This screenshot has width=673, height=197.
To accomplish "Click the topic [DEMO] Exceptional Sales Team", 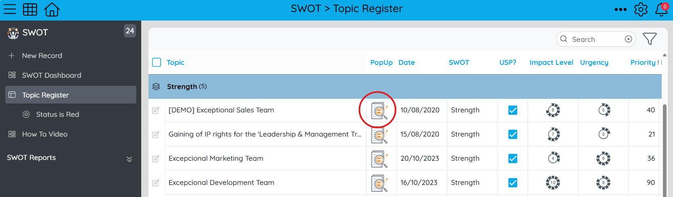I will pos(221,110).
